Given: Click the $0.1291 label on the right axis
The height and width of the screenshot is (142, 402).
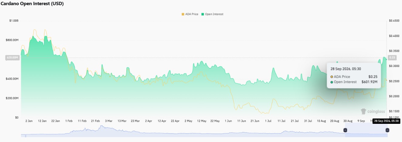Looking at the screenshot, I should point(394,117).
